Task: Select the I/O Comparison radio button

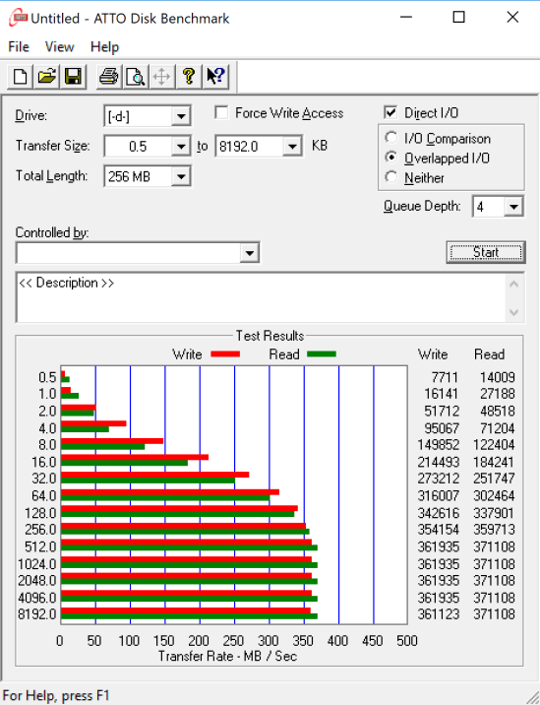Action: 390,138
